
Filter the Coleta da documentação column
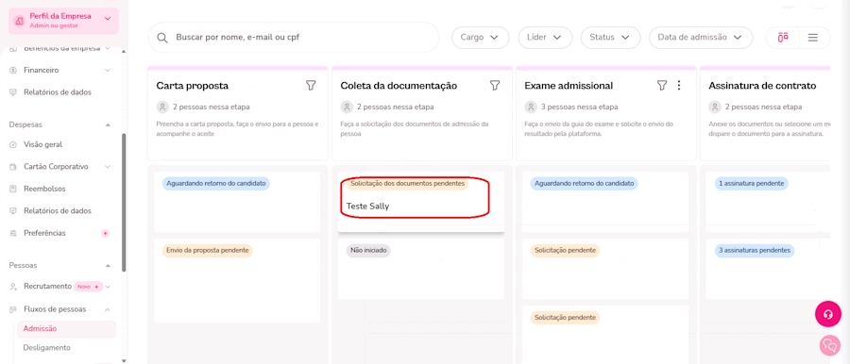click(494, 86)
